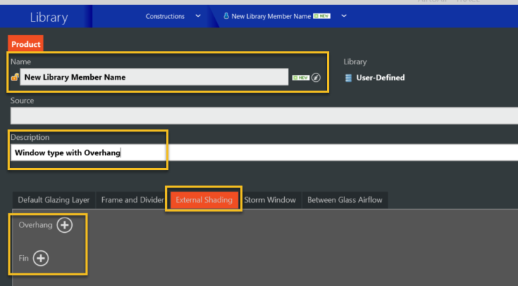Expand the New Library Member Name chevron
Image resolution: width=518 pixels, height=286 pixels.
pos(344,16)
